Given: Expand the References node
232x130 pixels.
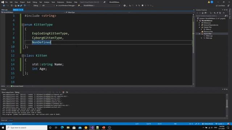Looking at the screenshot, I should 199,23.
